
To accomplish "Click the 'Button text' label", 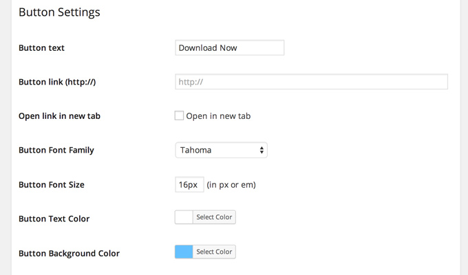I will [41, 48].
